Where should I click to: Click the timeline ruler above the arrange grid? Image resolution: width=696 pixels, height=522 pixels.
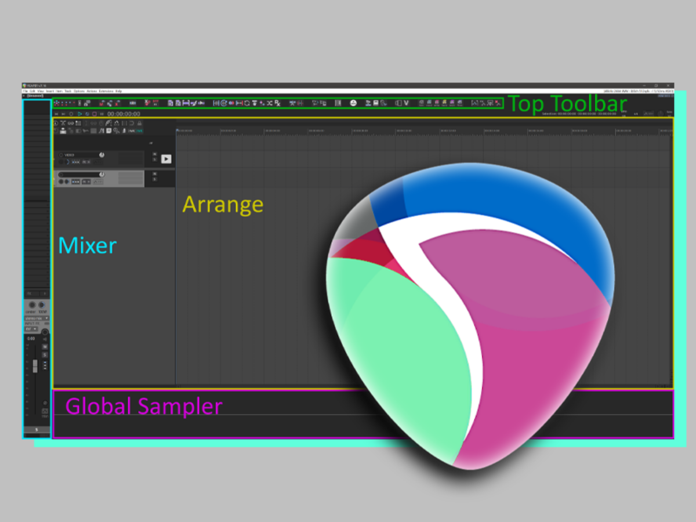[424, 131]
